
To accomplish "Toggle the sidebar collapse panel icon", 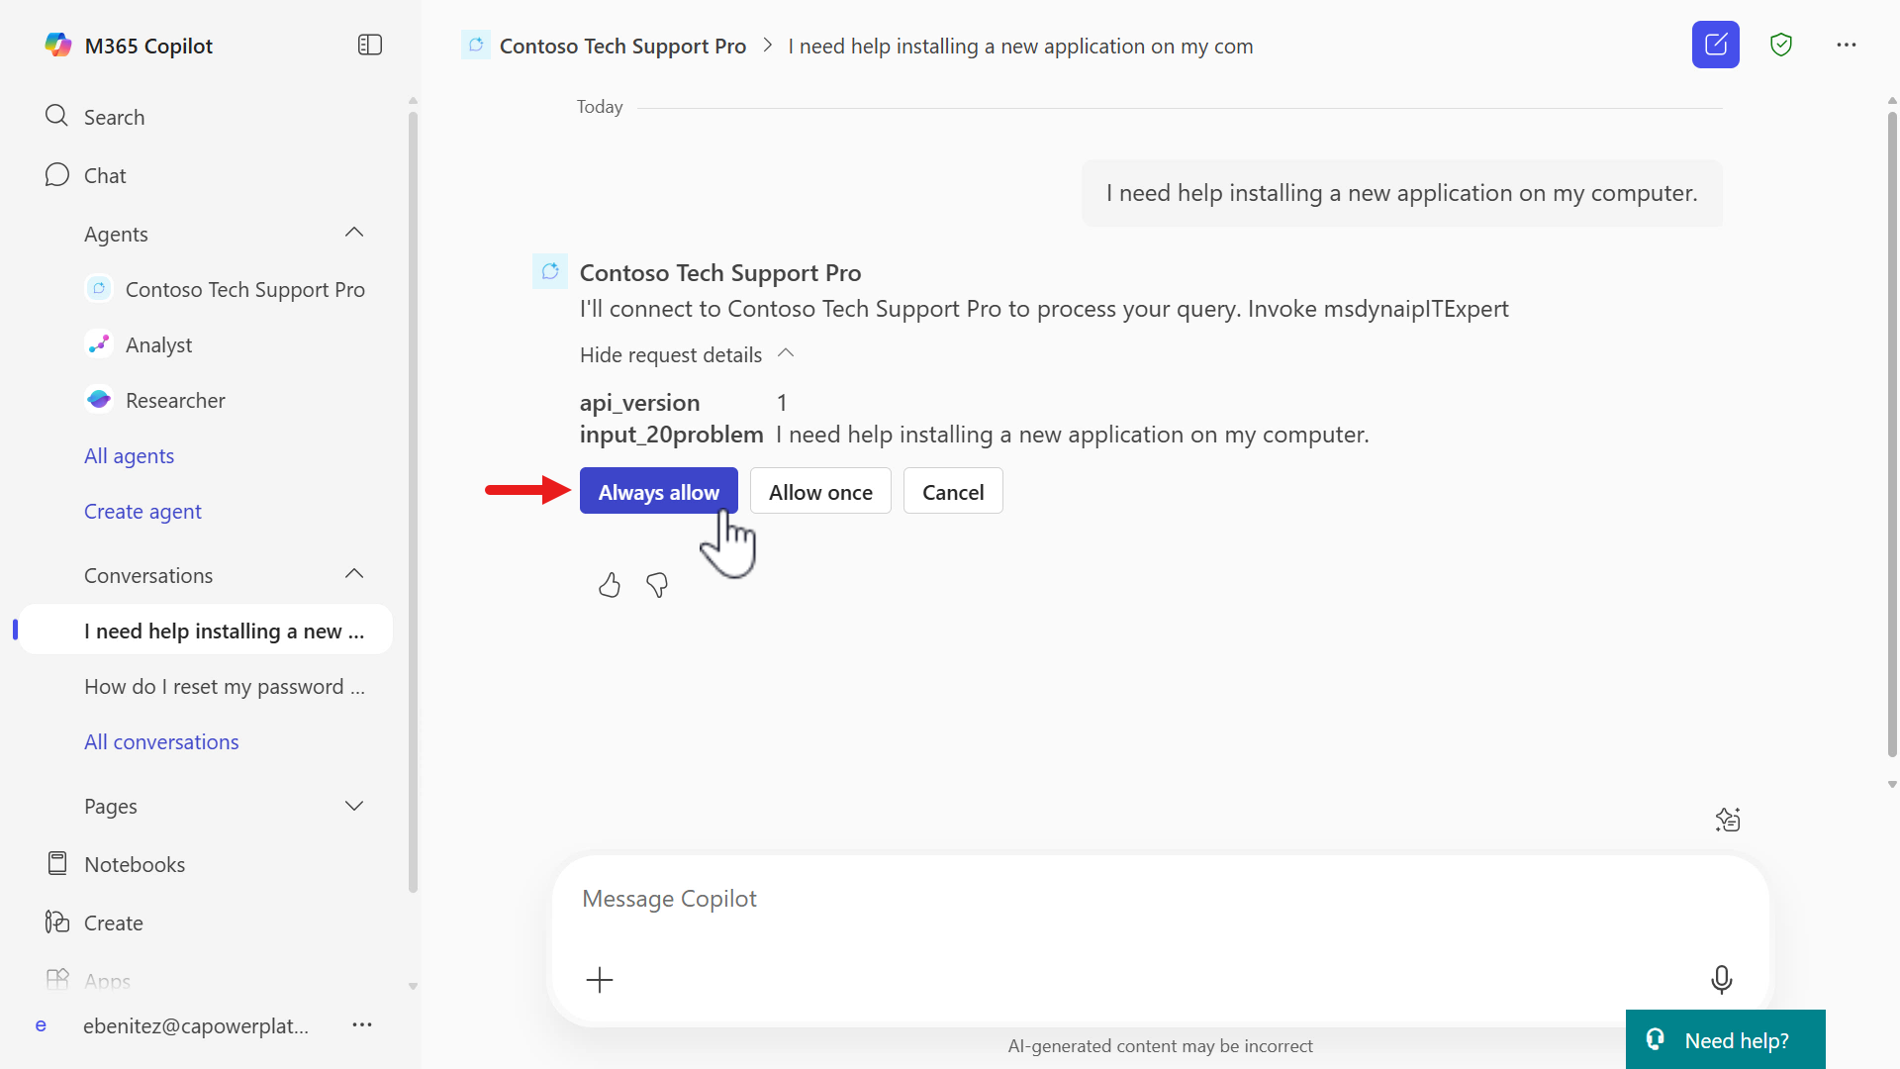I will (x=369, y=45).
